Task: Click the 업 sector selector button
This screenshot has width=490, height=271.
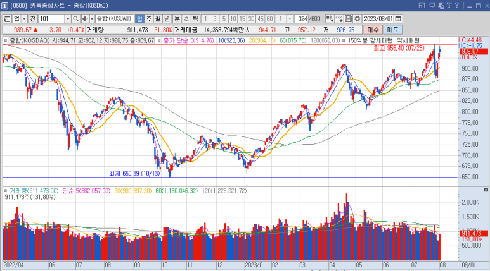Action: 16,19
